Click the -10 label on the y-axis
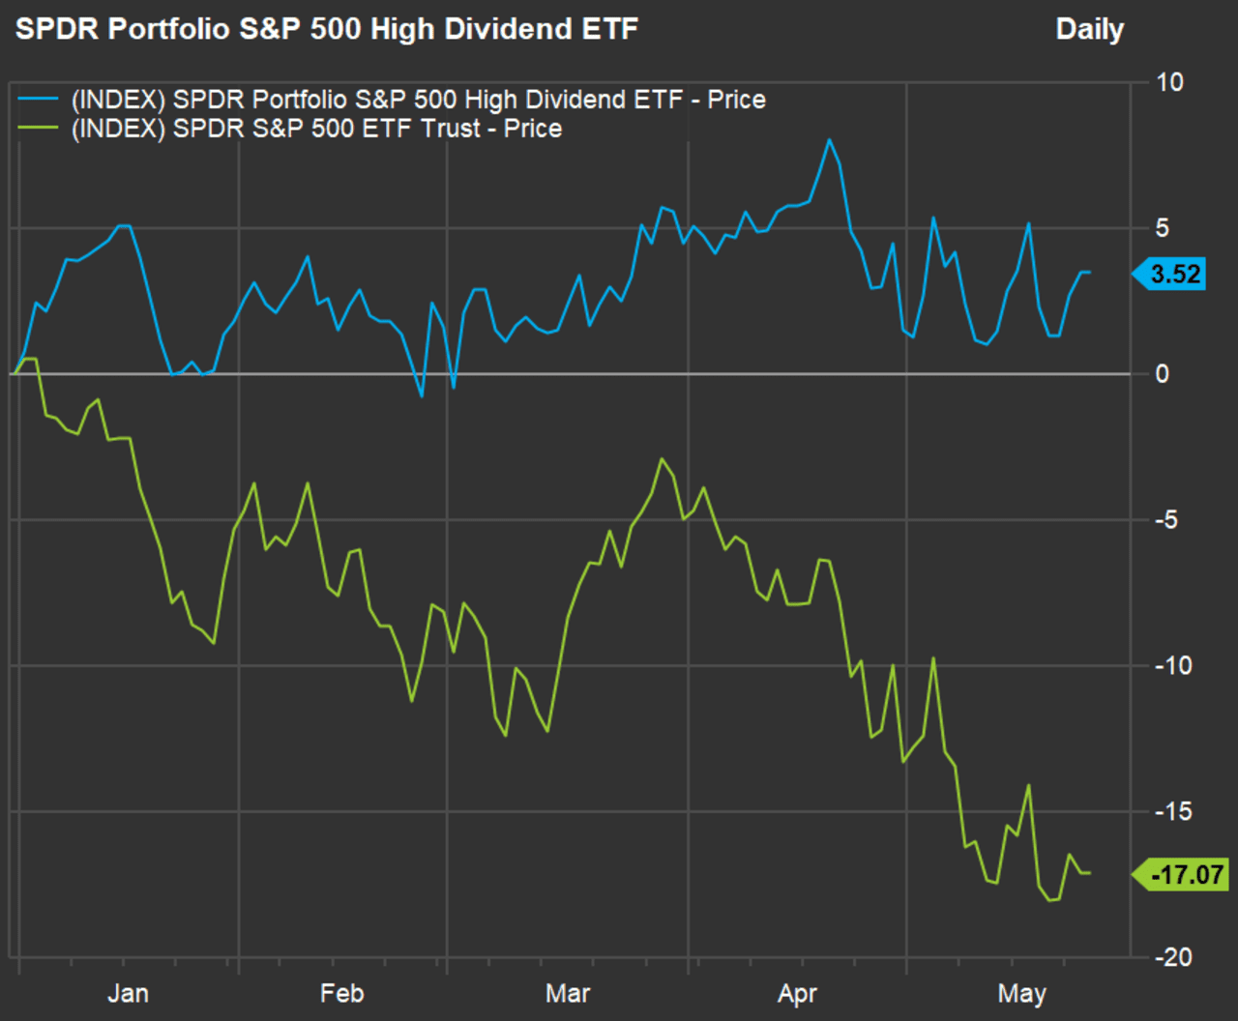1238x1021 pixels. (x=1172, y=666)
